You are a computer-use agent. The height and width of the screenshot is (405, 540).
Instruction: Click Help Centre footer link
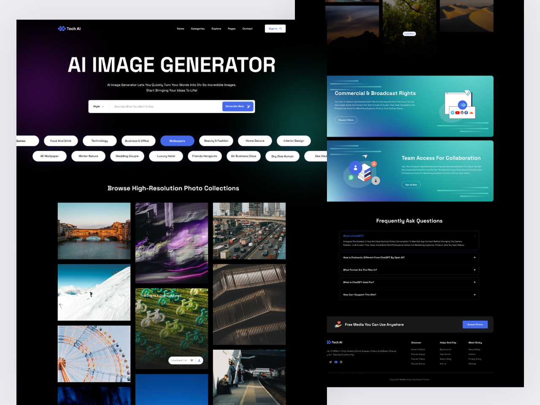[445, 354]
